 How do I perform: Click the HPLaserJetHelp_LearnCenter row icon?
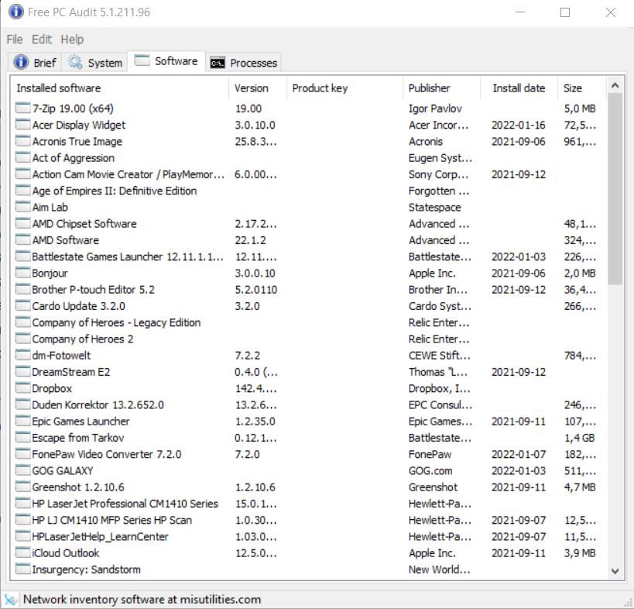[x=22, y=536]
